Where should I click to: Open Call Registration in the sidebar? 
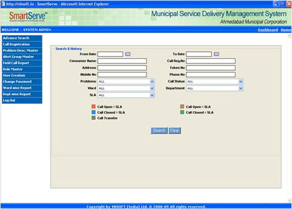tap(22, 44)
